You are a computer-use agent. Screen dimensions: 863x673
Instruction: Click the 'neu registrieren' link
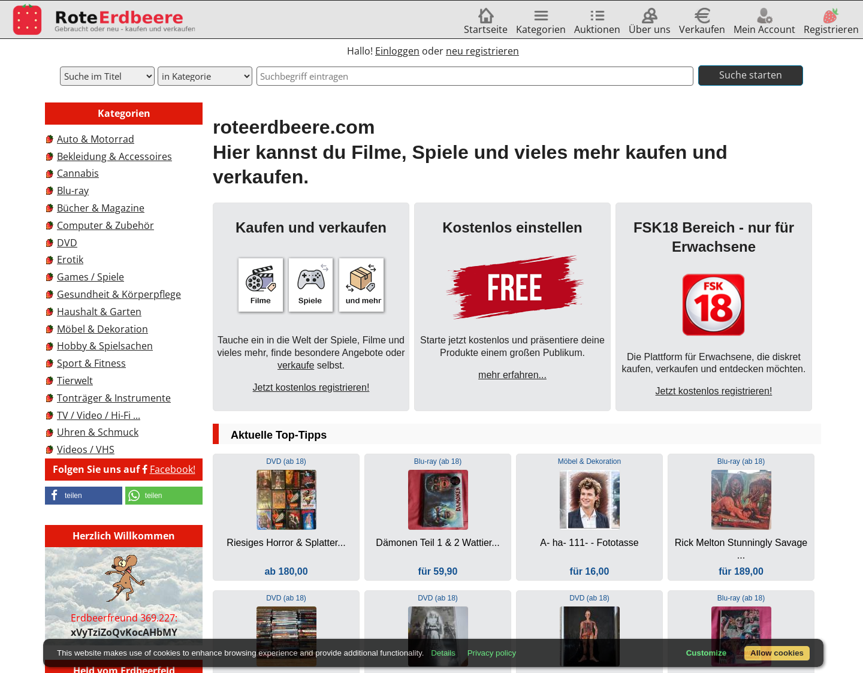[x=482, y=51]
